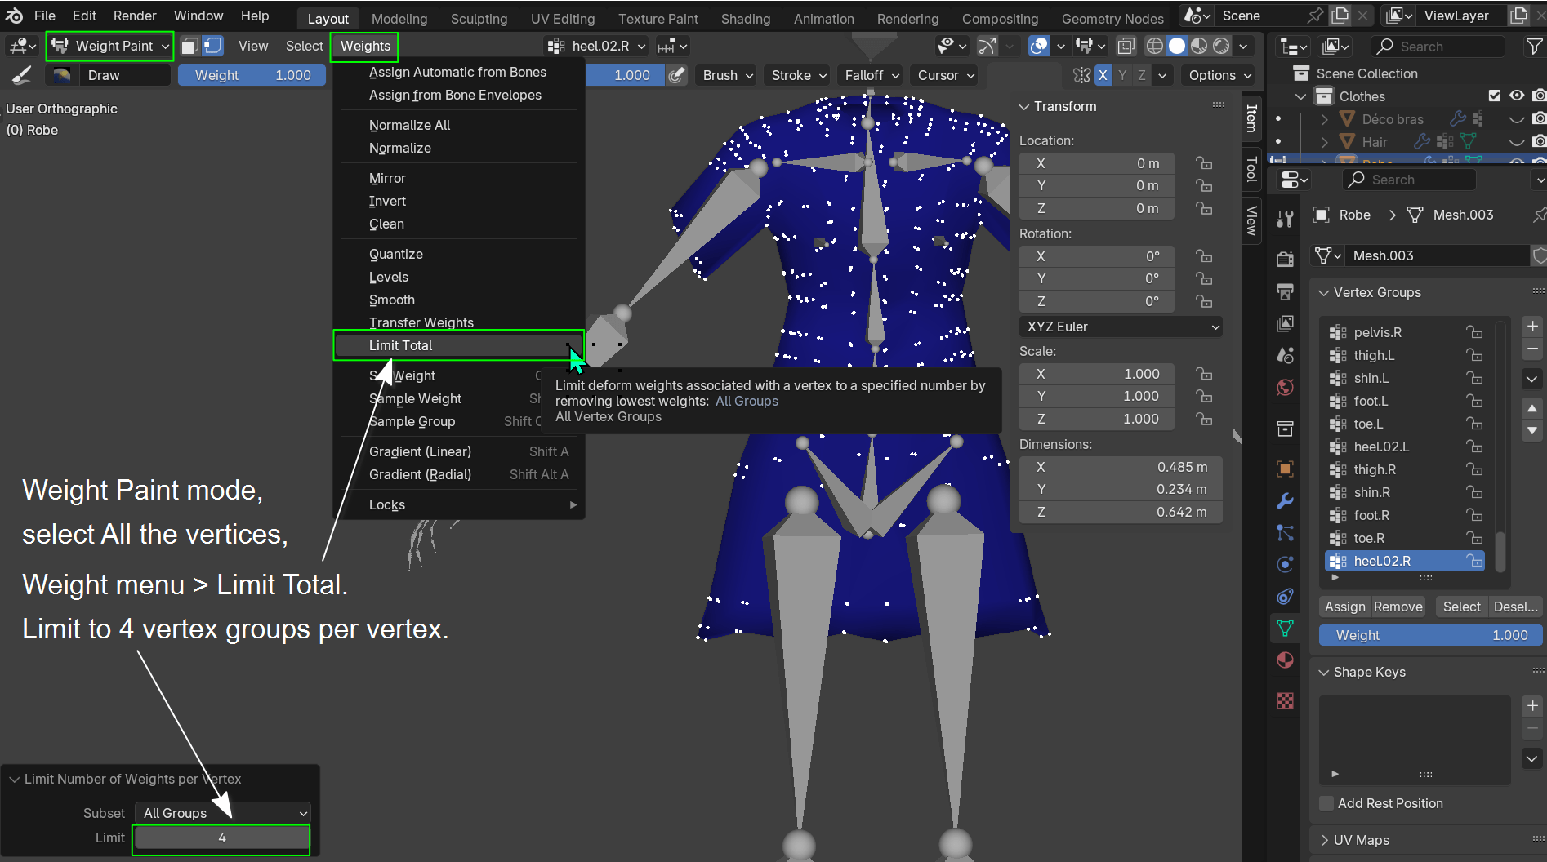
Task: Toggle the Y mirror axis button
Action: pyautogui.click(x=1122, y=75)
